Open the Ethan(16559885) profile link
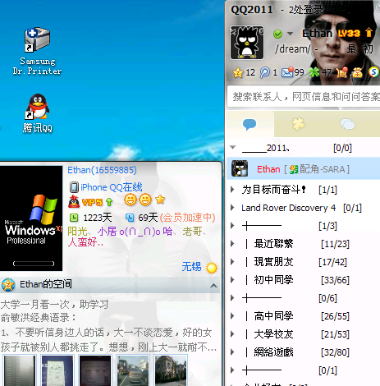Screen dimensions: 380x386 tap(102, 170)
